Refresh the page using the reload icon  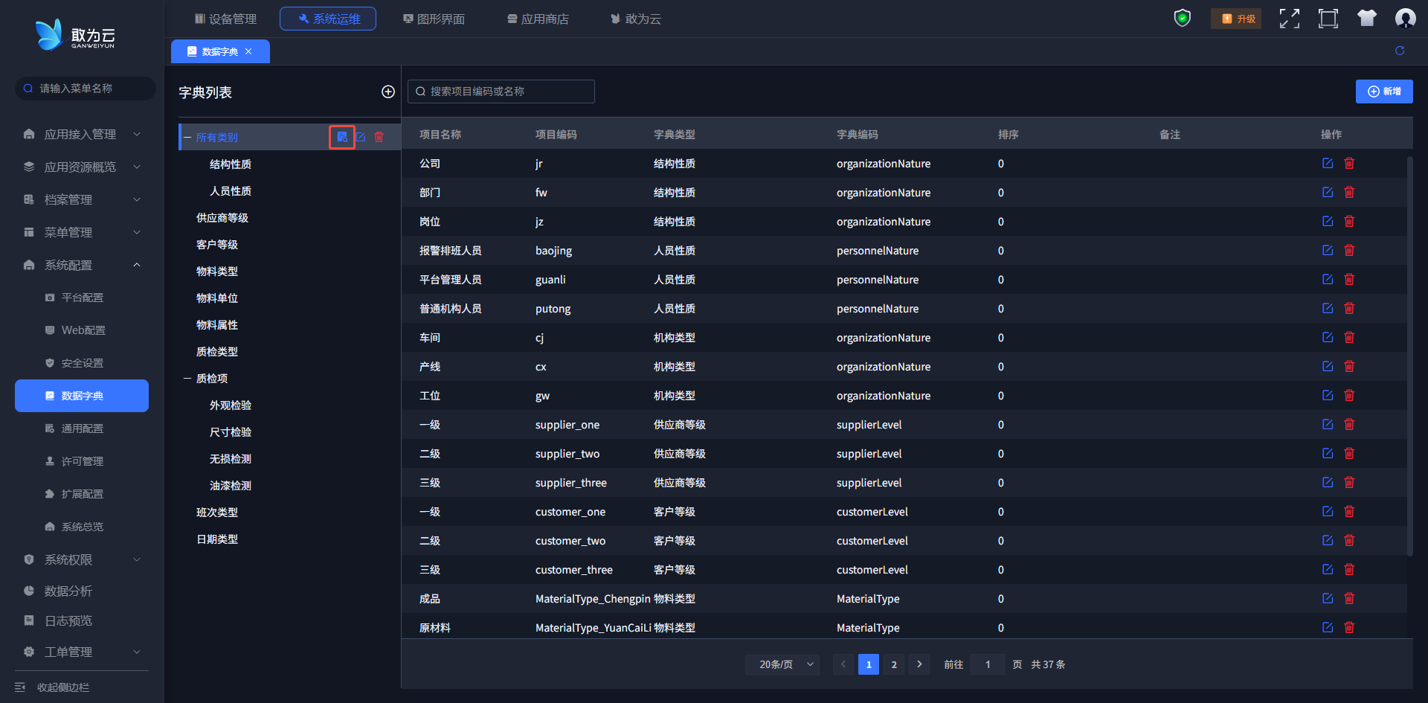pos(1400,51)
